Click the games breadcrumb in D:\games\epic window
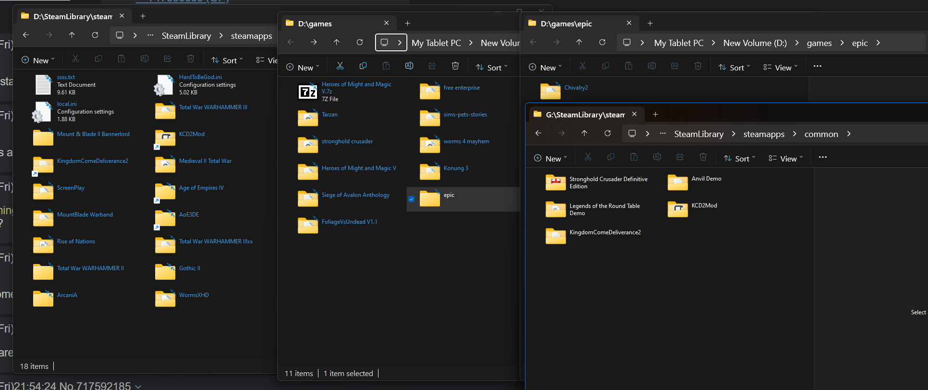The width and height of the screenshot is (928, 390). click(x=819, y=43)
